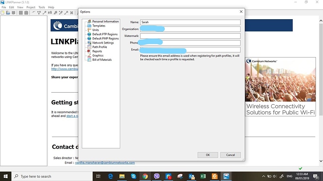Click the Name field containing Sarah
Viewport: 323px width, 181px height.
coord(190,22)
